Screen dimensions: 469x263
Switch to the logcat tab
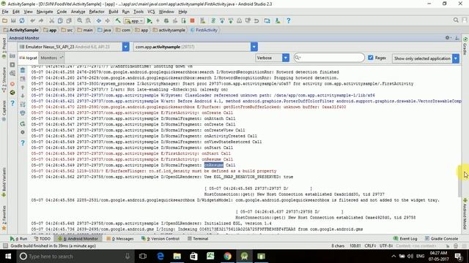click(29, 58)
